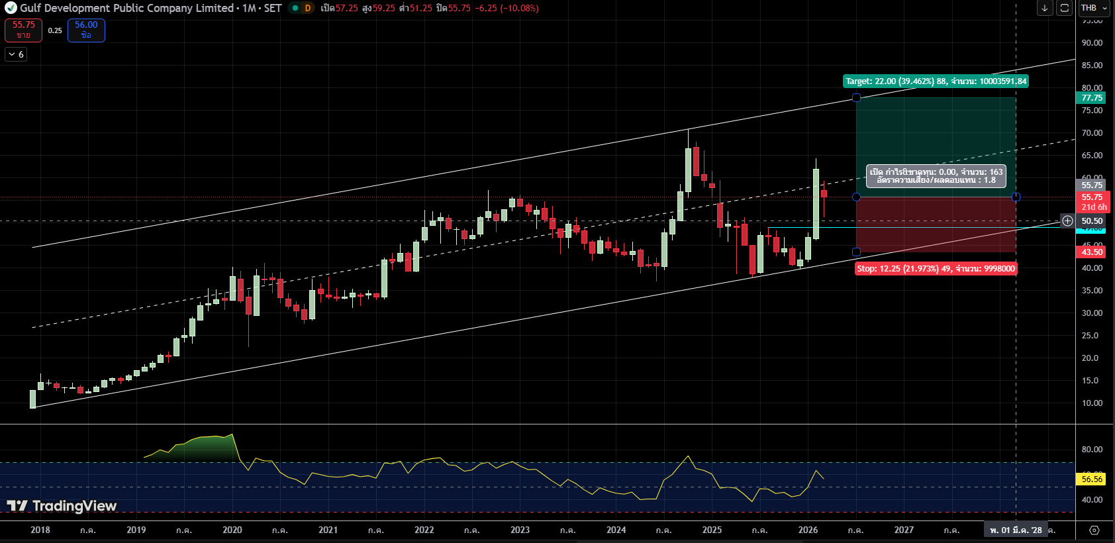
Task: Click the 40.00 label on the RSI pane axis
Action: tap(1092, 500)
